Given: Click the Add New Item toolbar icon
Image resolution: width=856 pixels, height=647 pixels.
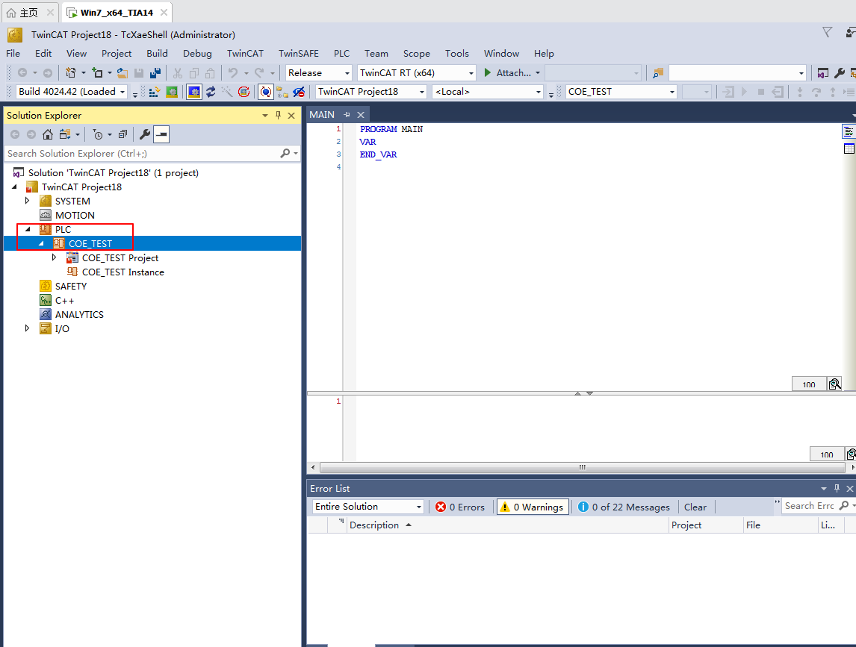Looking at the screenshot, I should [x=97, y=72].
